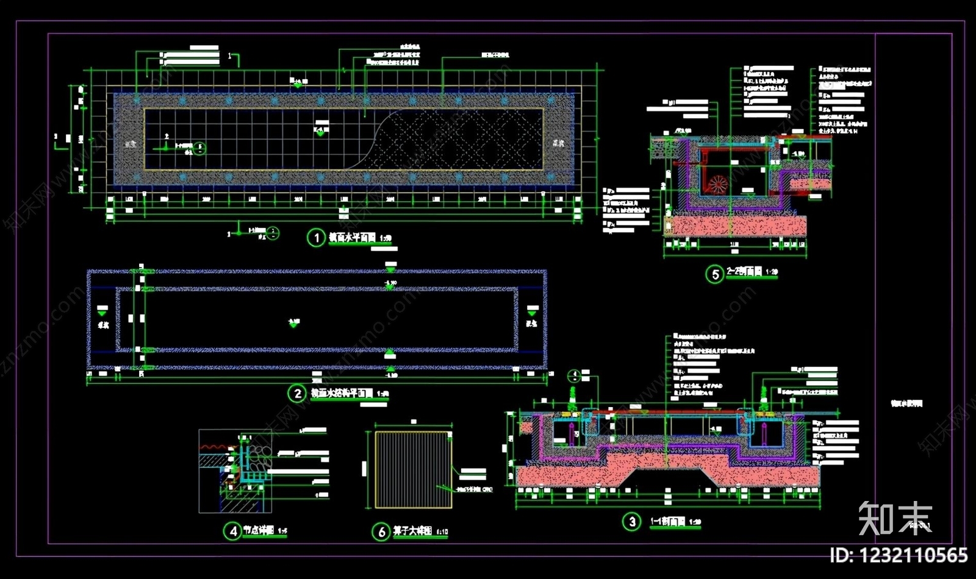Image resolution: width=976 pixels, height=579 pixels.
Task: Click the detail callout circle above section 1-1
Action: (x=573, y=376)
